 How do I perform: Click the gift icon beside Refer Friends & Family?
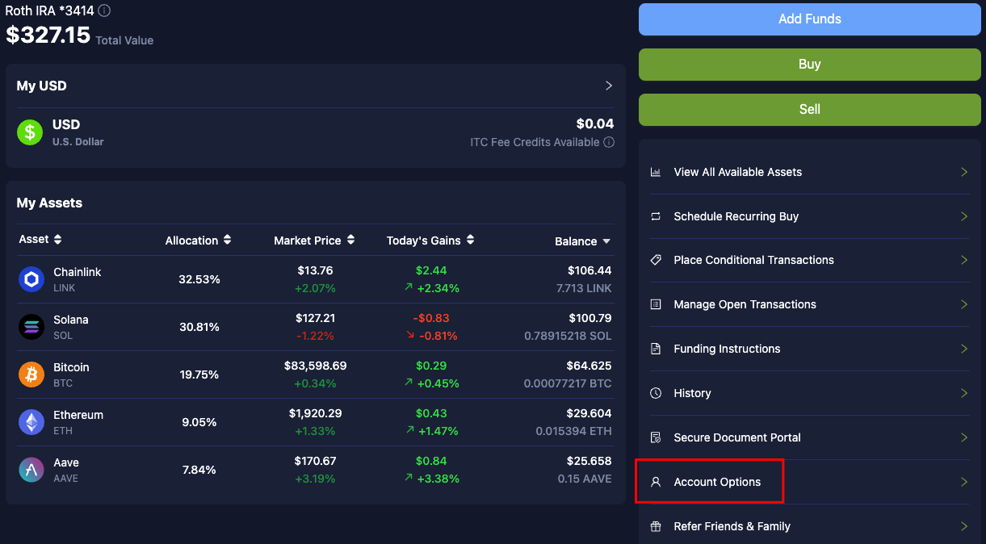(x=657, y=526)
